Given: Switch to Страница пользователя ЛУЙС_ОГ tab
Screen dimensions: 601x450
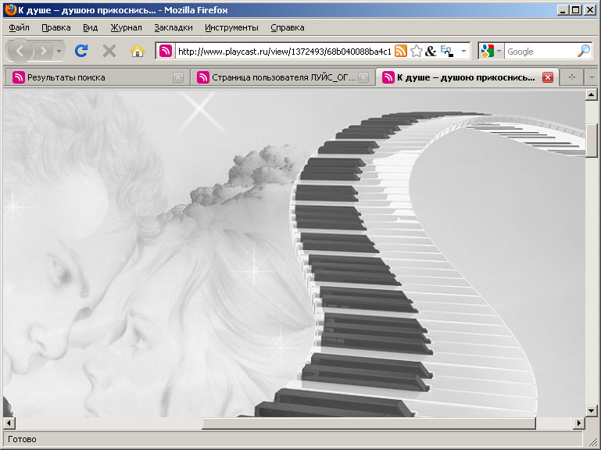Looking at the screenshot, I should (277, 77).
